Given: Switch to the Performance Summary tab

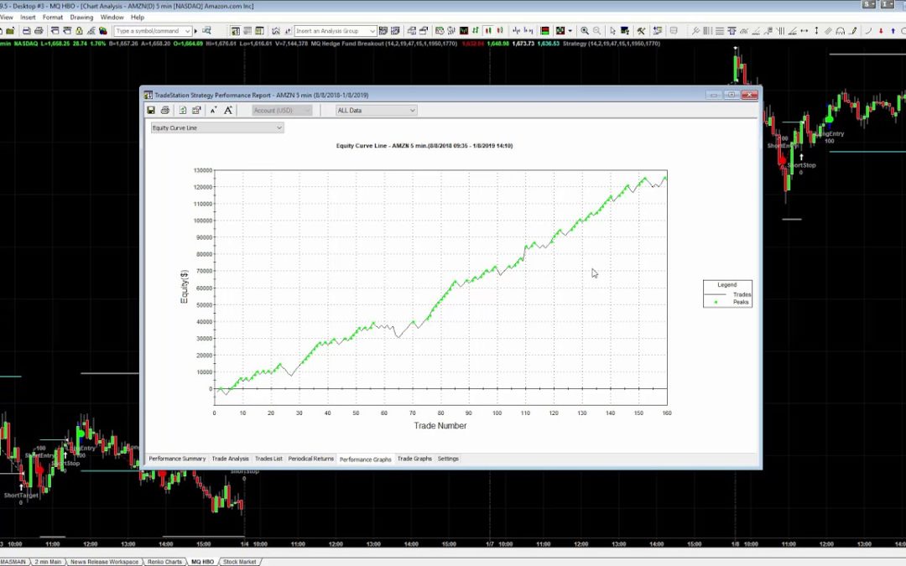Looking at the screenshot, I should coord(177,459).
